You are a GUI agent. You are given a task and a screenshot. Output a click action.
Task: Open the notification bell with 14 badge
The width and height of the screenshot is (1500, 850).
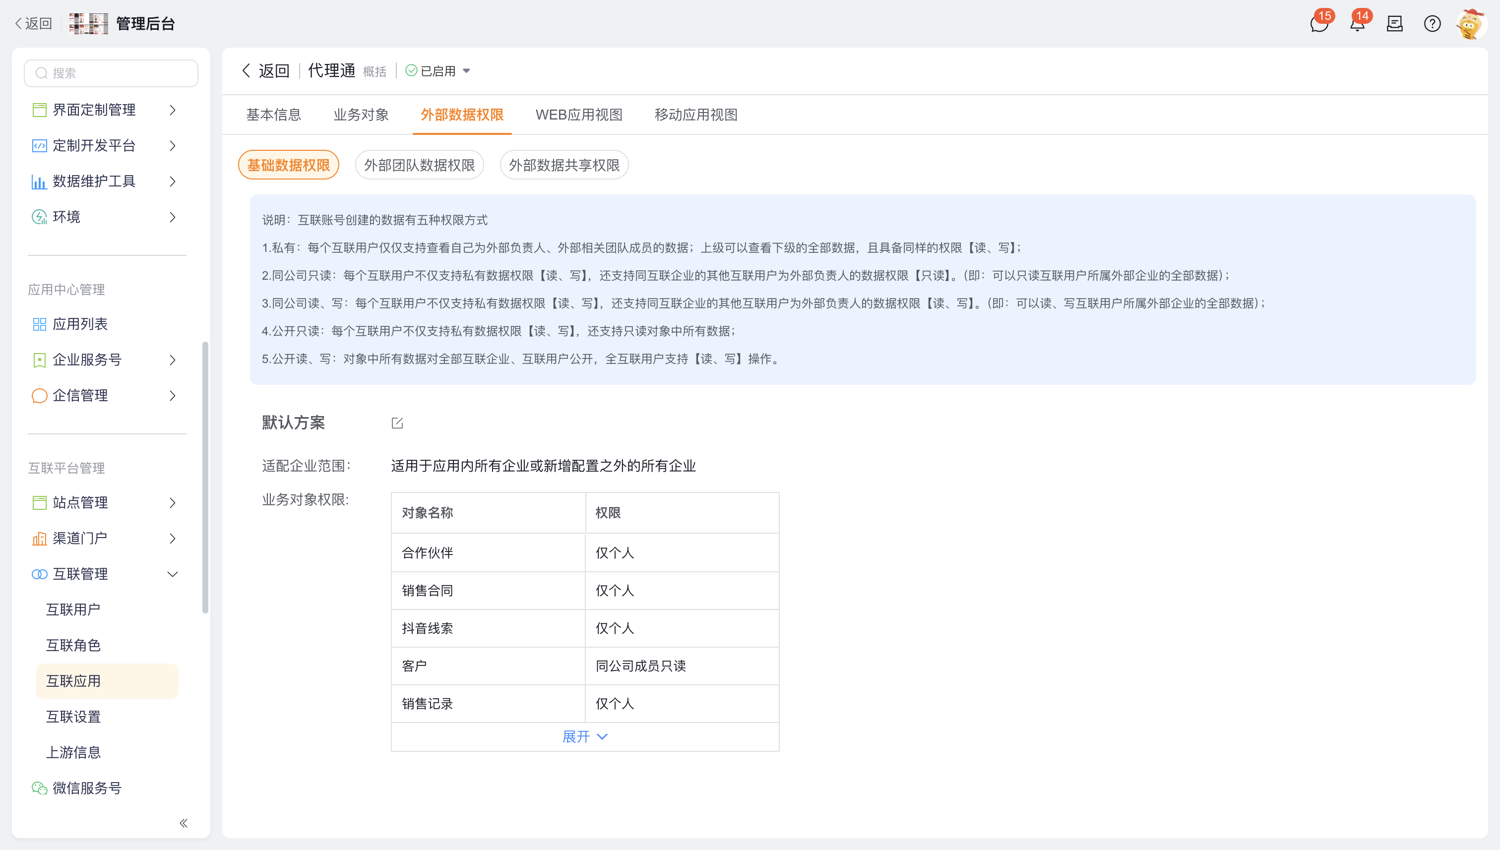pyautogui.click(x=1357, y=24)
